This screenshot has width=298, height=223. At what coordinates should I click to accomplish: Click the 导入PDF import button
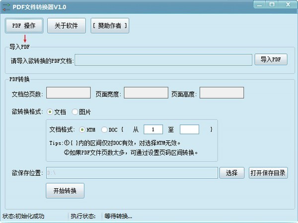[x=271, y=60]
